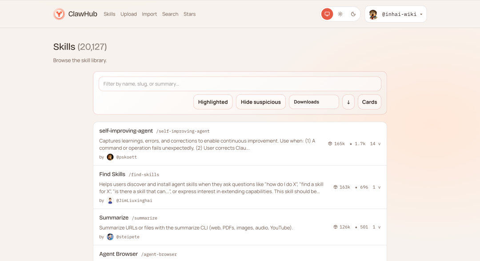Toggle the Hide suspicious filter
Screen dimensions: 480x261
coord(260,101)
